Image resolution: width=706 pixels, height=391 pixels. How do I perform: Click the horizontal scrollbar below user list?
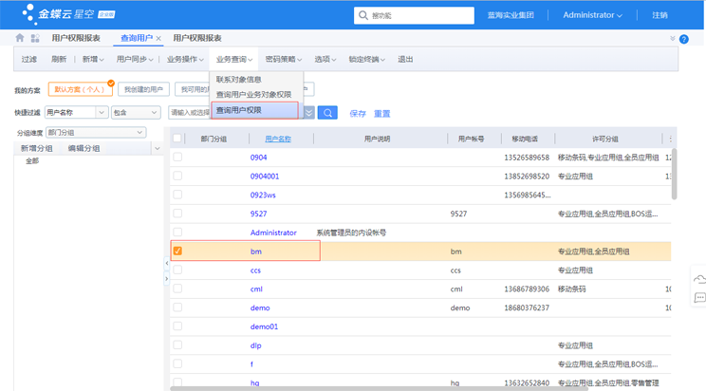coord(380,388)
